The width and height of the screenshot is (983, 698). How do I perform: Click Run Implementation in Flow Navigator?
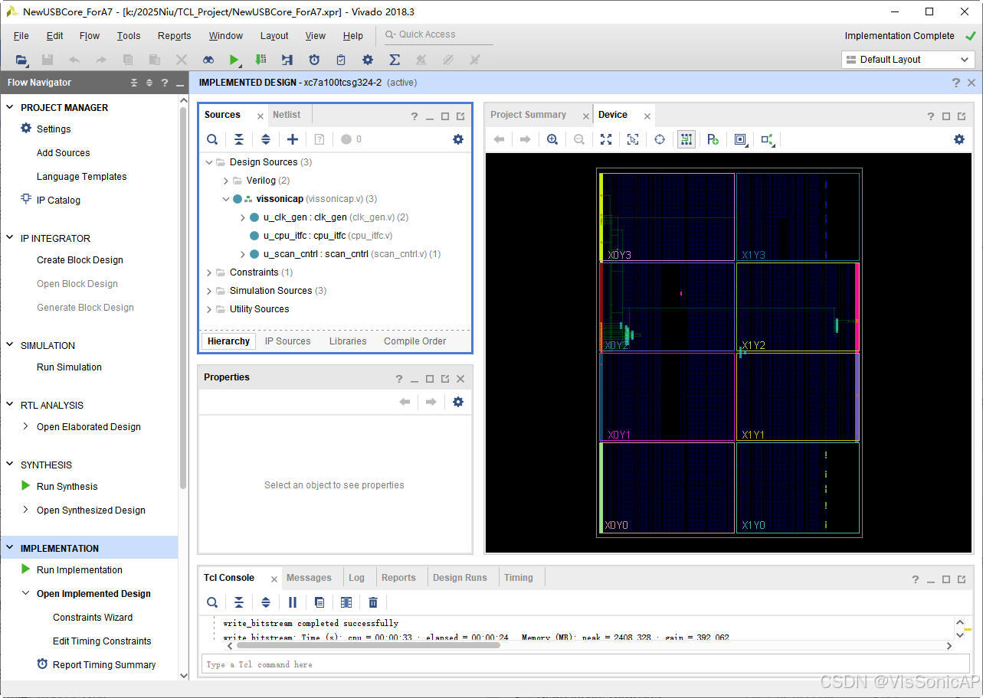(80, 569)
